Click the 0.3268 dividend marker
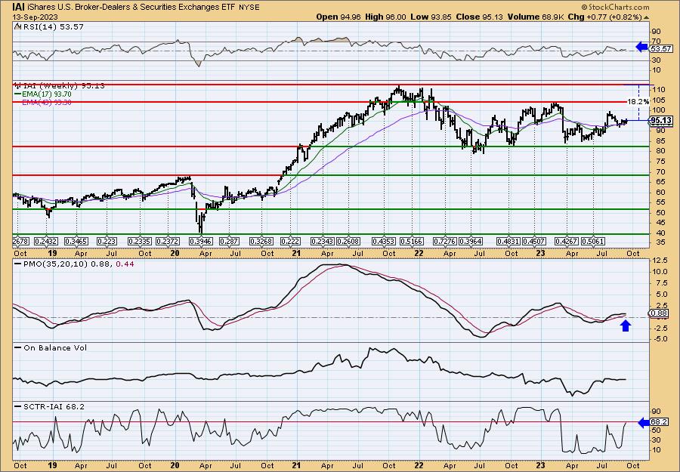The height and width of the screenshot is (472, 680). point(261,241)
